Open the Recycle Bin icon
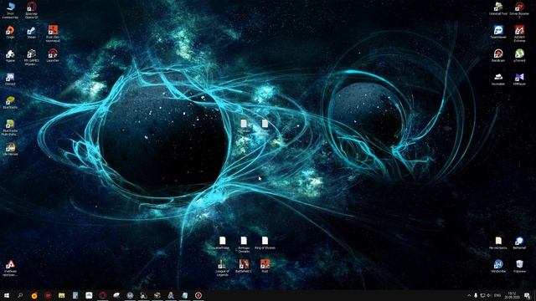 point(519,266)
